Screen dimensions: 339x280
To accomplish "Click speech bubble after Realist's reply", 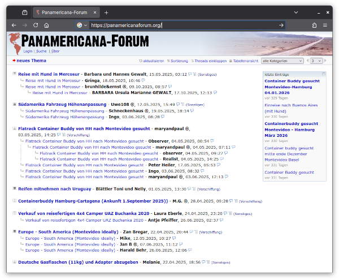I will (222, 159).
